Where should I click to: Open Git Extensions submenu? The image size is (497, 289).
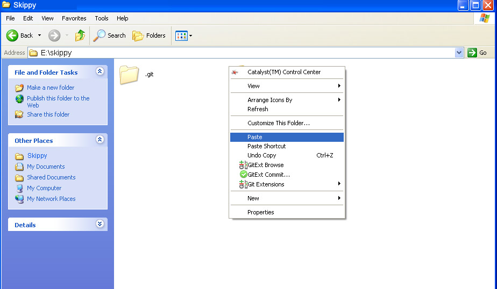(287, 184)
